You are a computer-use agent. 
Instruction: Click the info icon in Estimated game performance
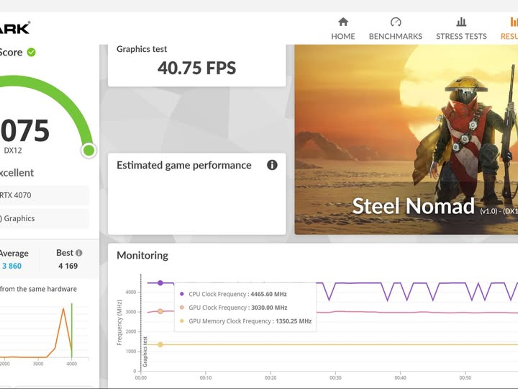272,165
